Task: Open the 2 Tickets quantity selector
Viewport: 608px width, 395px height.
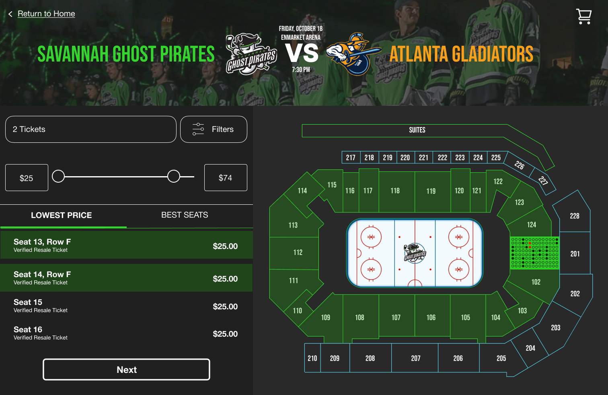Action: click(91, 130)
